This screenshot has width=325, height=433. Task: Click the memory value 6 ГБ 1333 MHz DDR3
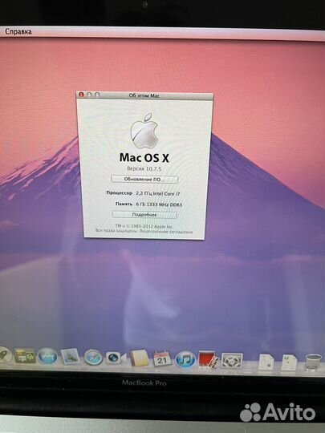(x=159, y=204)
